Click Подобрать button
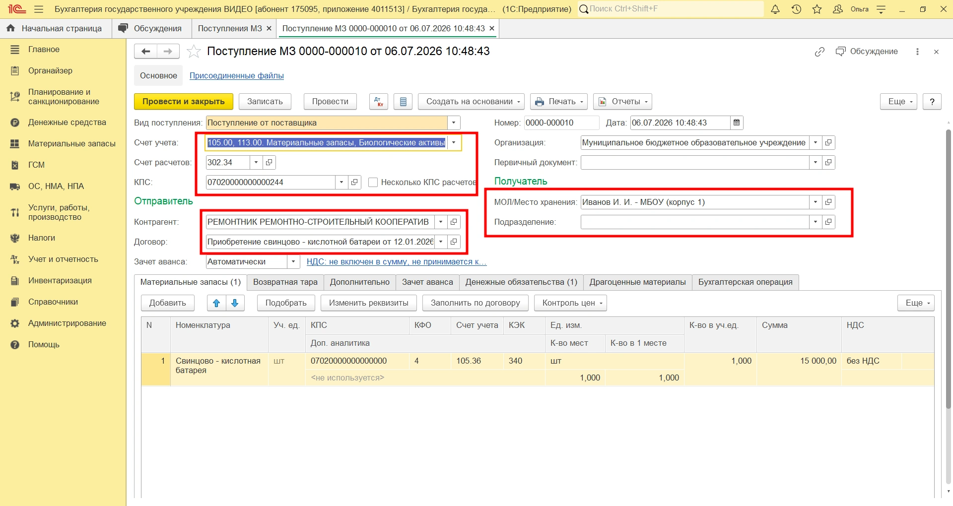953x506 pixels. pos(286,303)
